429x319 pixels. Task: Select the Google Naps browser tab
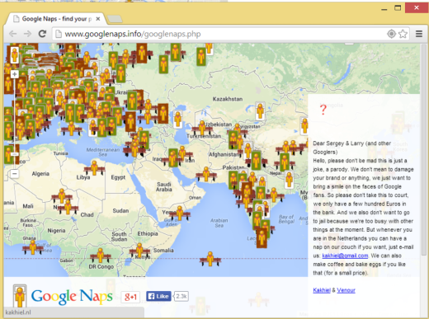click(x=55, y=19)
